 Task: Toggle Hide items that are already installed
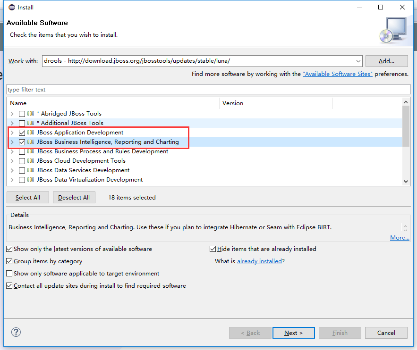coord(213,249)
